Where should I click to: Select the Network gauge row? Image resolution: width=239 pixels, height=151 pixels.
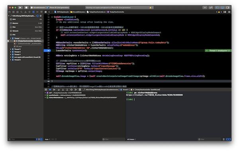coord(25,31)
